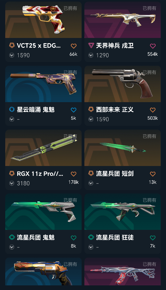Click the pink triangle tier icon for 天界神兵

[x=91, y=45]
